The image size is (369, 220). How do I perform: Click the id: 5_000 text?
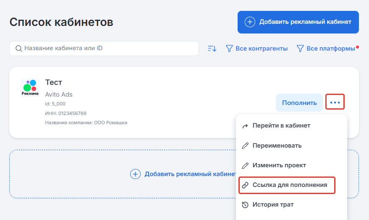pyautogui.click(x=55, y=104)
